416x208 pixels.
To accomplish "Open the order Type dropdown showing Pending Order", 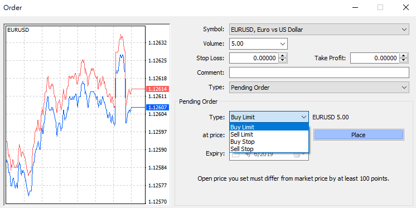I will click(x=319, y=88).
